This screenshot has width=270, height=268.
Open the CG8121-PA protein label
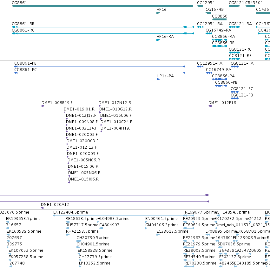click(242, 63)
